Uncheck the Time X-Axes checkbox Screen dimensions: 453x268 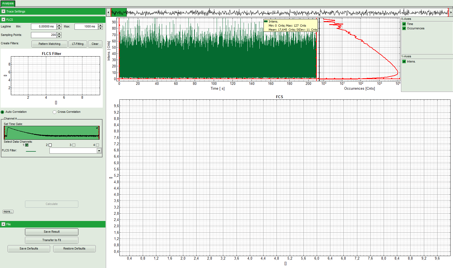tap(404, 24)
